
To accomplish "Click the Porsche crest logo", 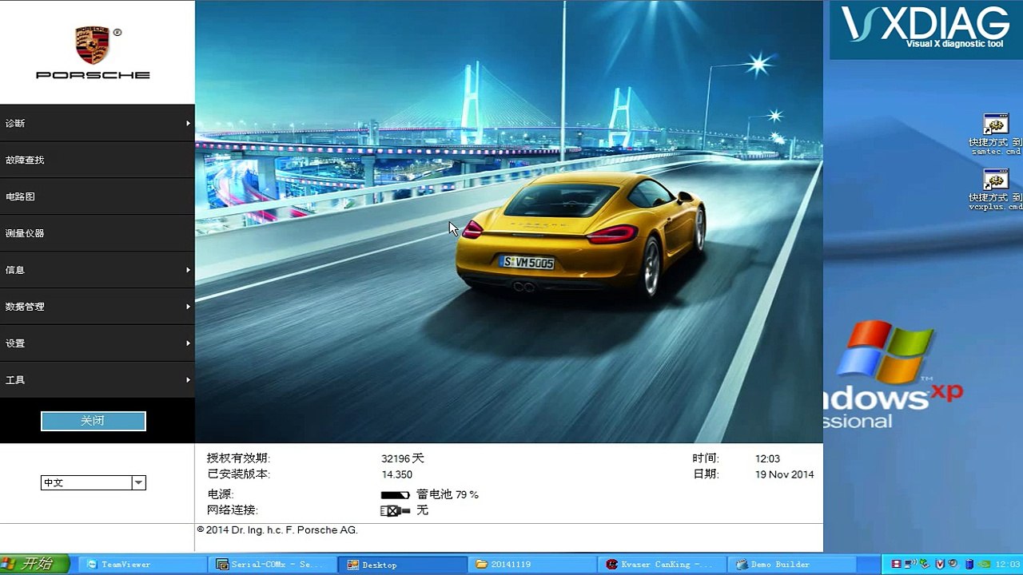I will point(93,45).
